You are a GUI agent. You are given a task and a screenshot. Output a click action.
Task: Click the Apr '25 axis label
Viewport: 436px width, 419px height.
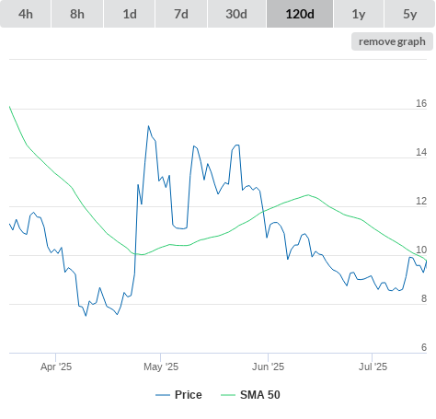(56, 367)
